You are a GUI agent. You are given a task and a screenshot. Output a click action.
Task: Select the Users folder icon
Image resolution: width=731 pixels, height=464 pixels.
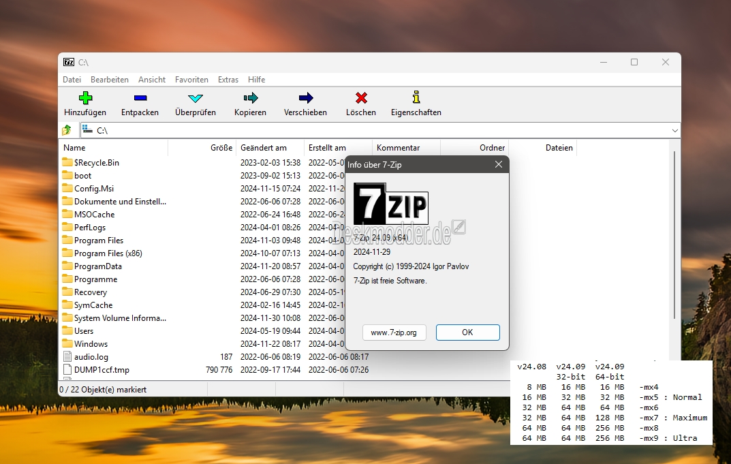pos(67,330)
